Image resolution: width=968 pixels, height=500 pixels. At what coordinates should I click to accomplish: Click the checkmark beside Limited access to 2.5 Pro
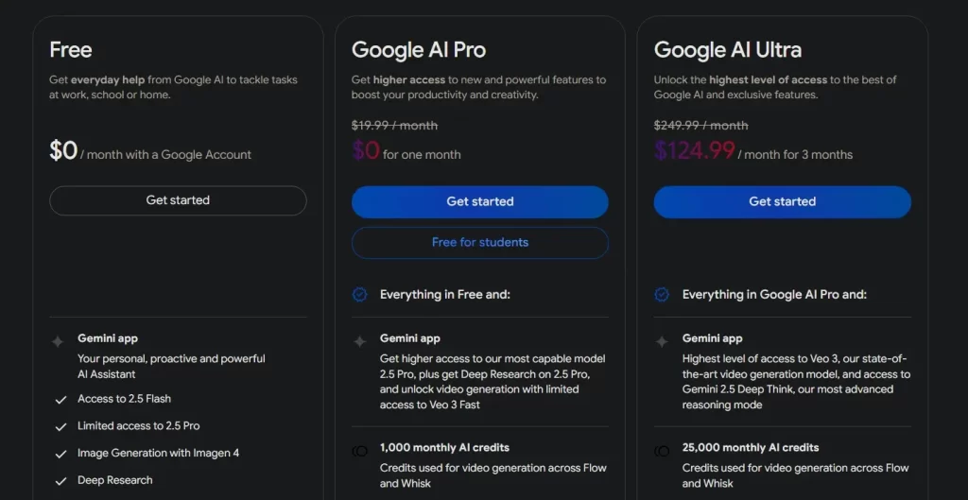pos(60,427)
